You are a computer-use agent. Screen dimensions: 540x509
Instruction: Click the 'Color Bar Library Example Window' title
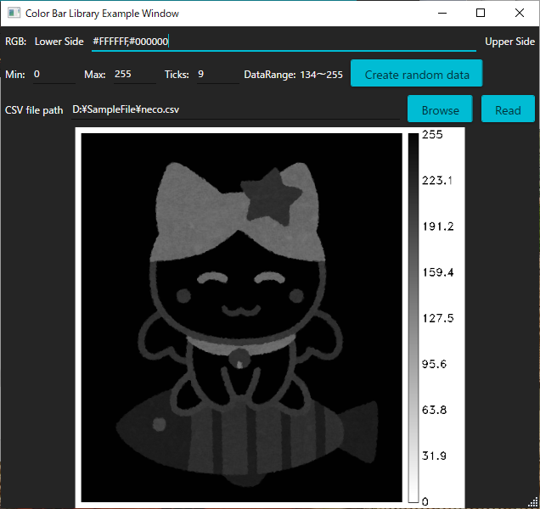pyautogui.click(x=102, y=14)
